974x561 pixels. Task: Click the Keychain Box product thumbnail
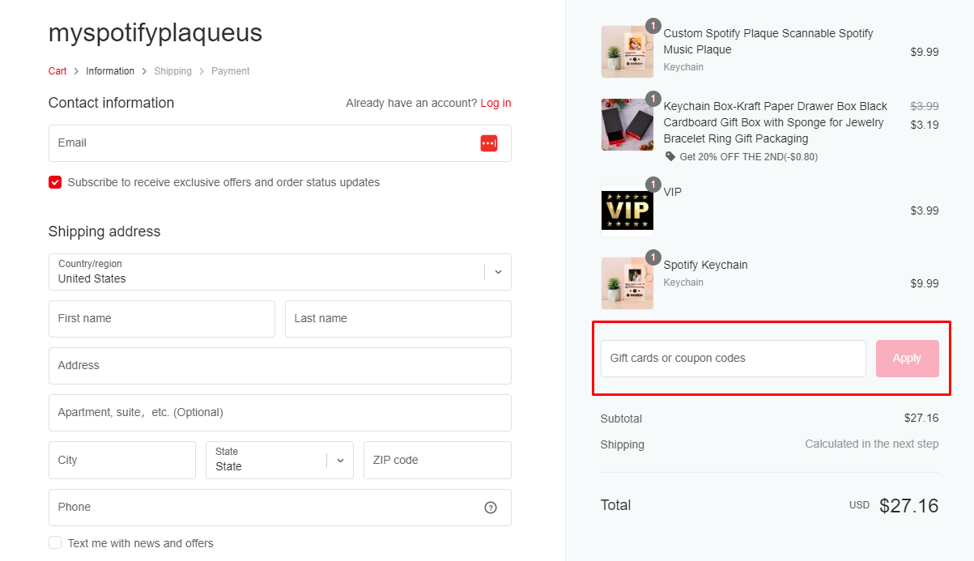(627, 125)
